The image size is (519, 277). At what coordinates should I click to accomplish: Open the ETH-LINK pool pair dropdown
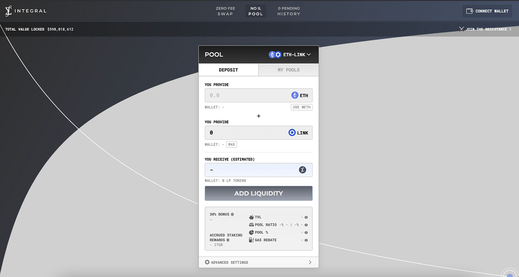[290, 55]
